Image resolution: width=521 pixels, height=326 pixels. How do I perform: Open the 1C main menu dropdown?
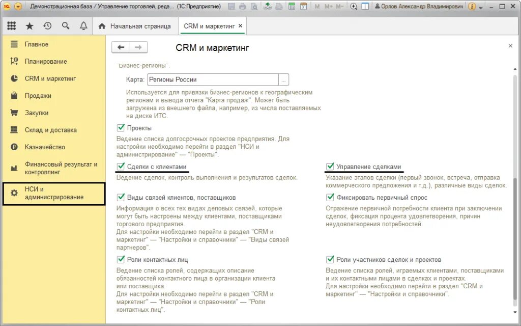[18, 6]
